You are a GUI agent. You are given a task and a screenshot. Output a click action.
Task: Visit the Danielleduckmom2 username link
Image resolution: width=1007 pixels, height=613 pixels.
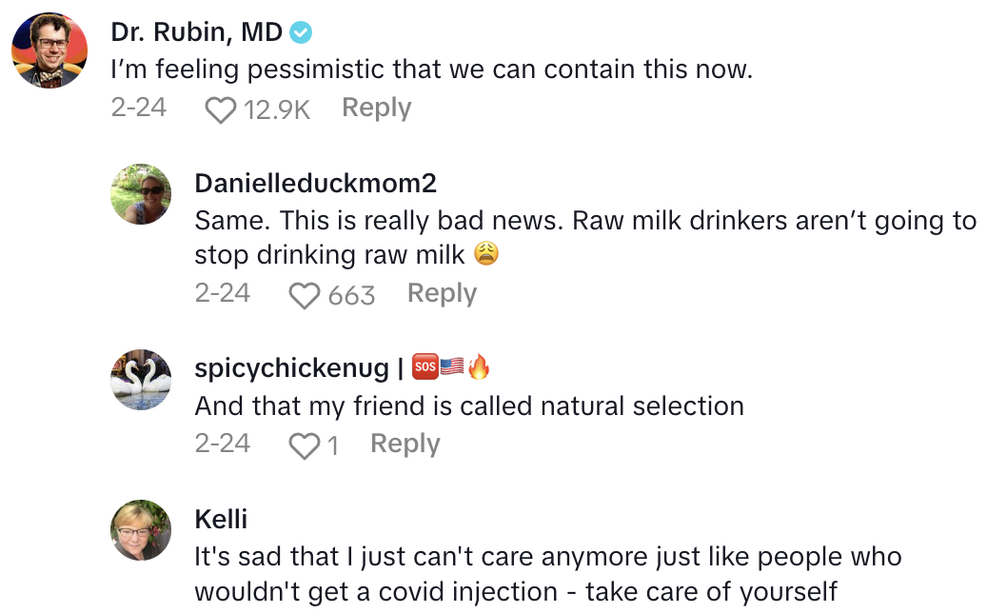315,183
